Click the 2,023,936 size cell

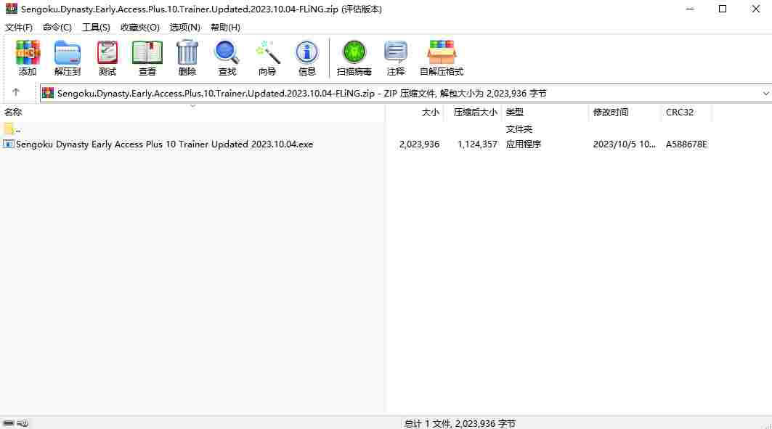click(420, 144)
